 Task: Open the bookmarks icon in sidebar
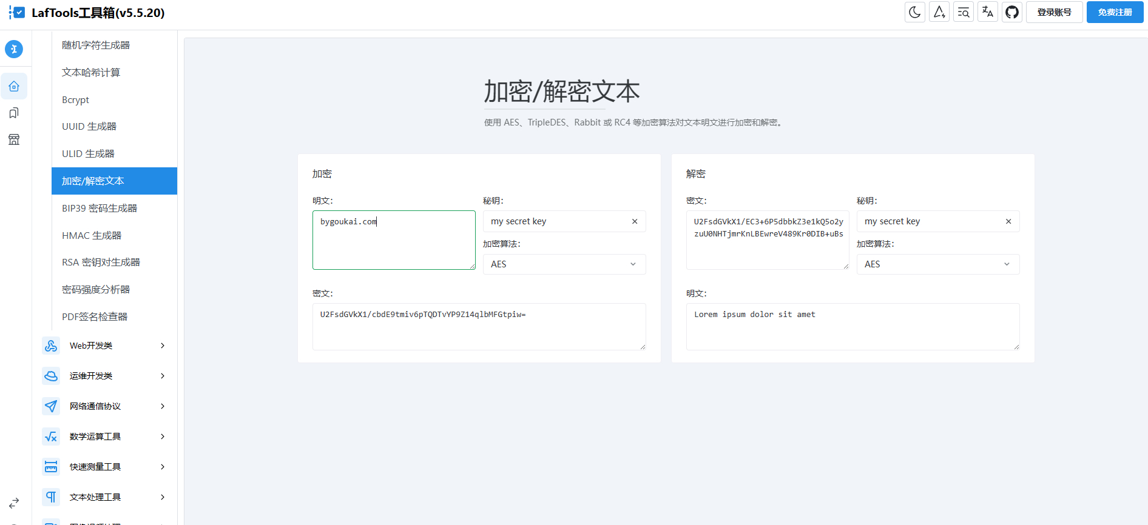pos(14,113)
